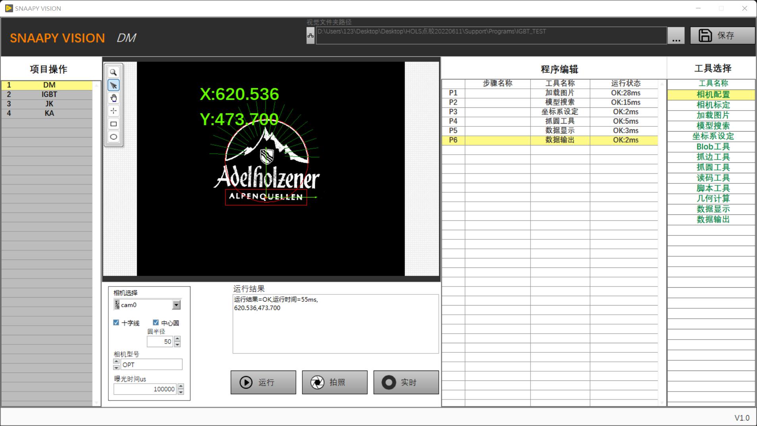Select step P3 坐标系设定 row
Screen dimensions: 757x426
550,112
